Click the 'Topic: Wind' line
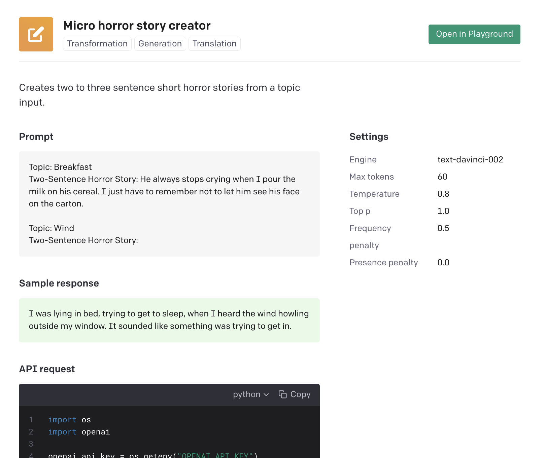The width and height of the screenshot is (544, 458). click(x=52, y=228)
